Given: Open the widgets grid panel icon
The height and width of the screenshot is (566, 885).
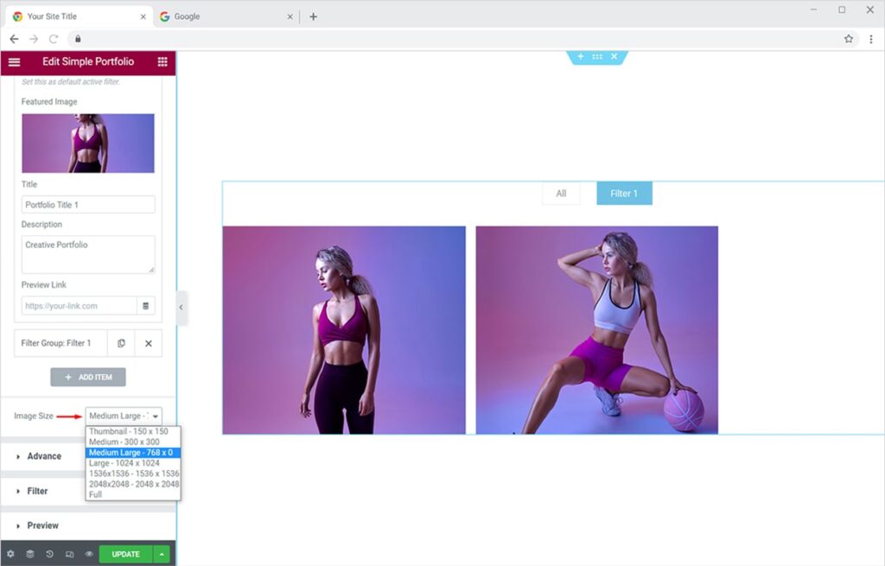Looking at the screenshot, I should [x=162, y=61].
